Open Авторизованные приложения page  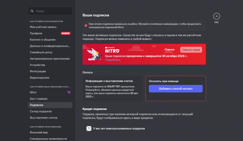[x=50, y=59]
